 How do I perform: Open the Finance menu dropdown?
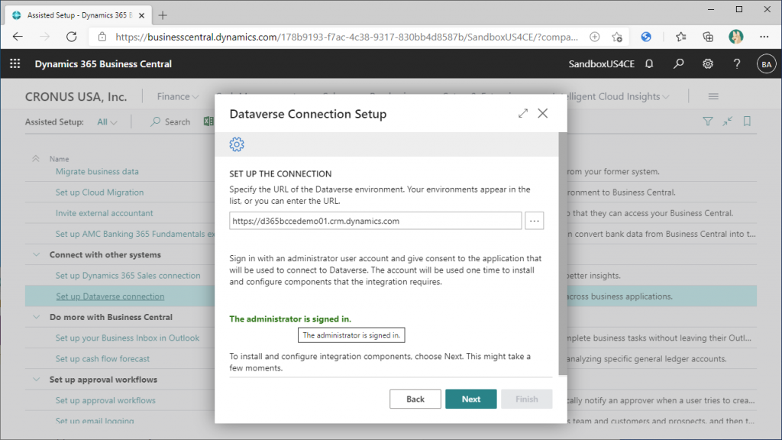[177, 96]
